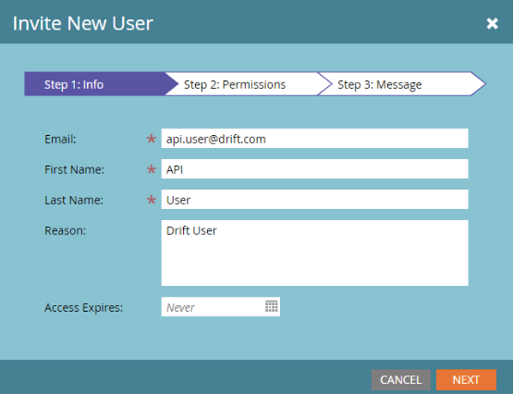Viewport: 513px width, 394px height.
Task: Click the Reason: label
Action: tap(65, 230)
